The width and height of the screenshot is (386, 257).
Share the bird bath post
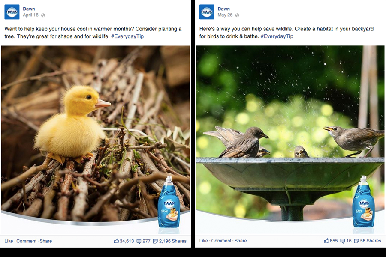pos(241,241)
